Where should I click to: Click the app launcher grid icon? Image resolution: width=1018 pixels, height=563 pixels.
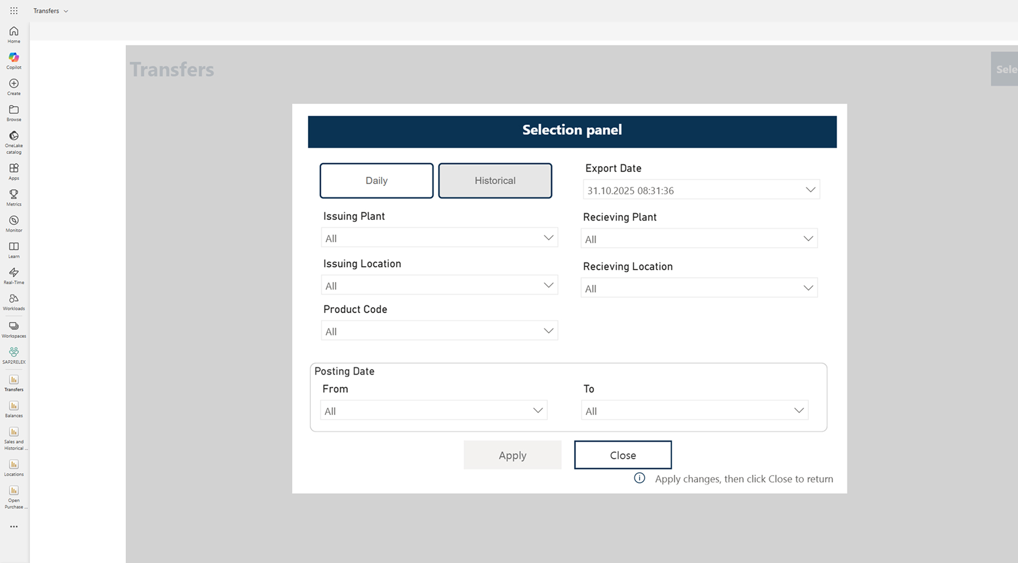point(14,11)
